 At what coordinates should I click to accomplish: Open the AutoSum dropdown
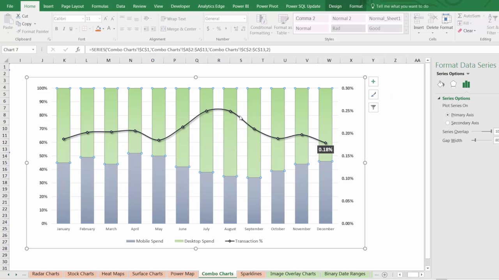pyautogui.click(x=483, y=16)
